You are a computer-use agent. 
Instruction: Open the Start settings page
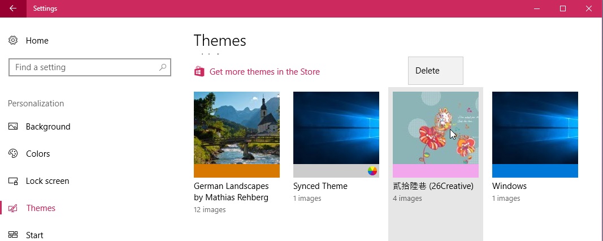point(34,235)
